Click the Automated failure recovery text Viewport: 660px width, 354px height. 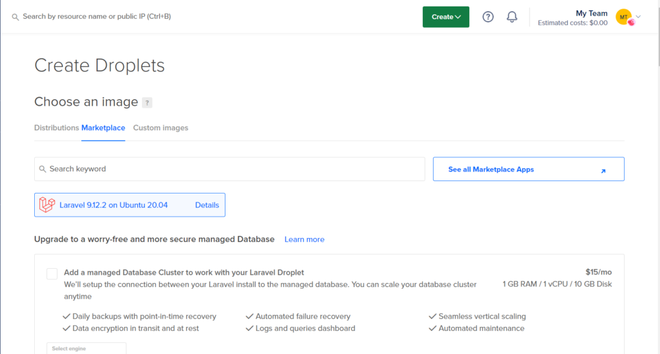click(303, 316)
